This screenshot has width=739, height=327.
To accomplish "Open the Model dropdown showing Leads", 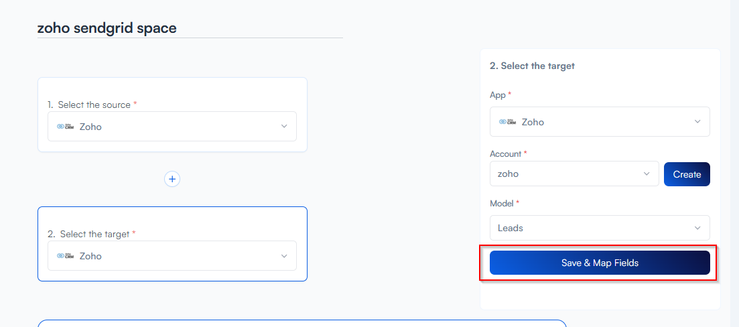I will (599, 228).
